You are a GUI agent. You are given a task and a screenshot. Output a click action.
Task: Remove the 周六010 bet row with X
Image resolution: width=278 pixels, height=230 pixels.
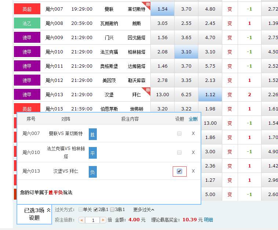point(193,152)
